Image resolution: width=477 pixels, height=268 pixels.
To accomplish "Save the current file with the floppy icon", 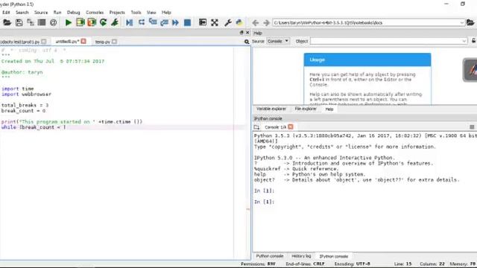I will [19, 22].
